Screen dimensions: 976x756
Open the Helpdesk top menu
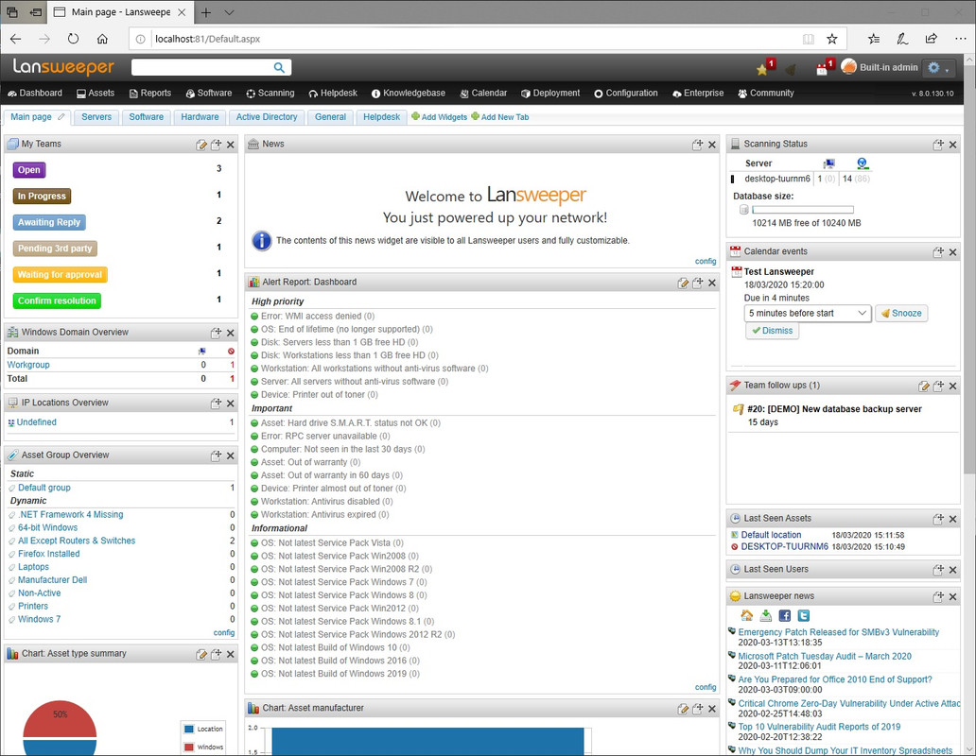point(333,94)
